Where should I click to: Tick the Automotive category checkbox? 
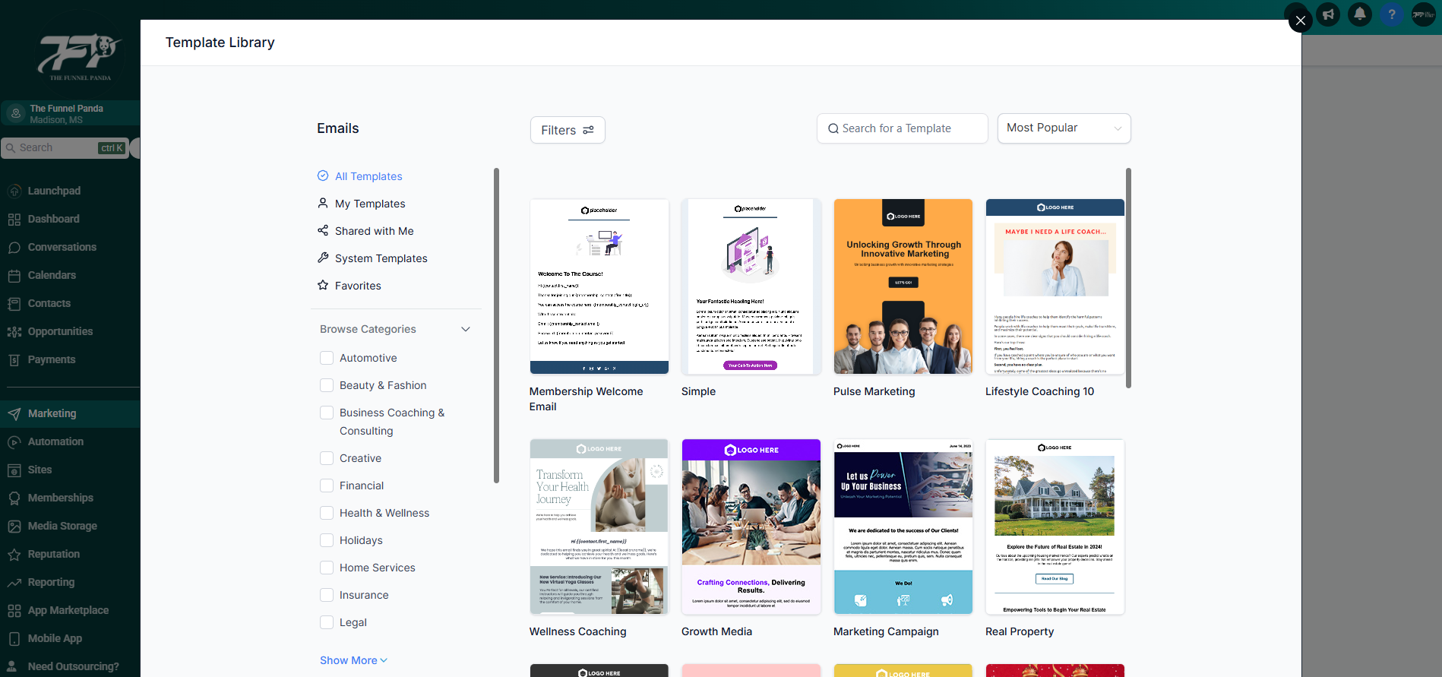coord(327,358)
